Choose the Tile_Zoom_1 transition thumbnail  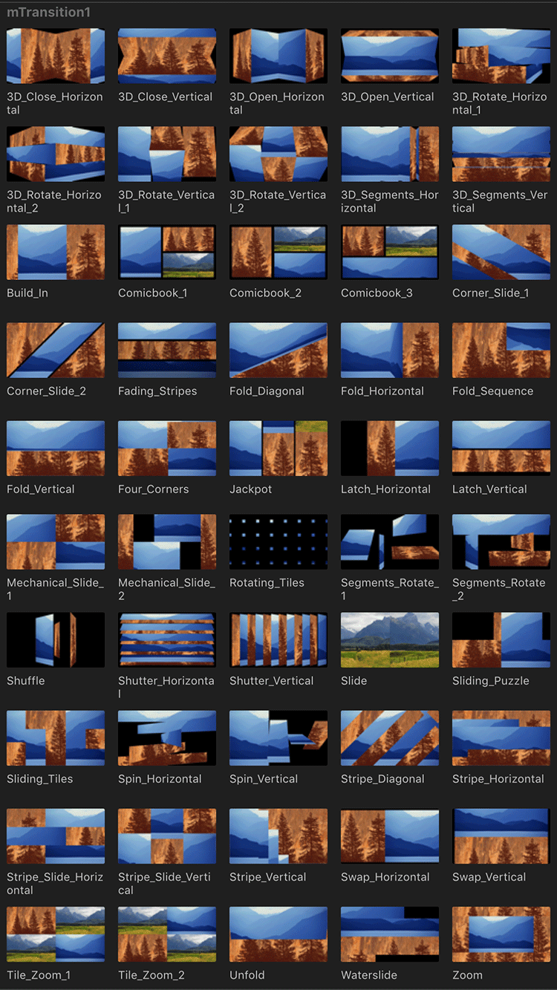coord(56,934)
